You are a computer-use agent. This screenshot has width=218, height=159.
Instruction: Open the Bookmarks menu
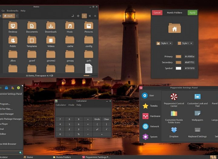(x=12, y=11)
